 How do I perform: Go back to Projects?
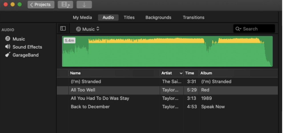[41, 5]
